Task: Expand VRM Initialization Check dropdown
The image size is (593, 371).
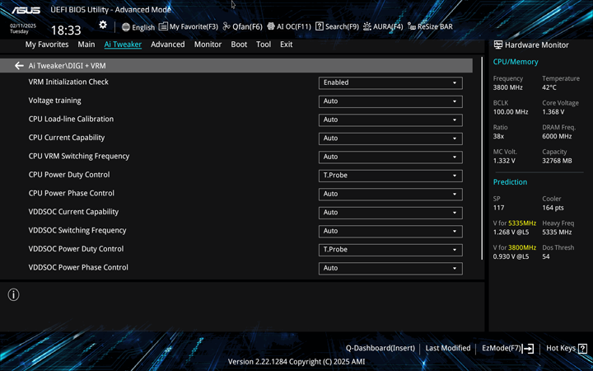Action: [x=390, y=82]
